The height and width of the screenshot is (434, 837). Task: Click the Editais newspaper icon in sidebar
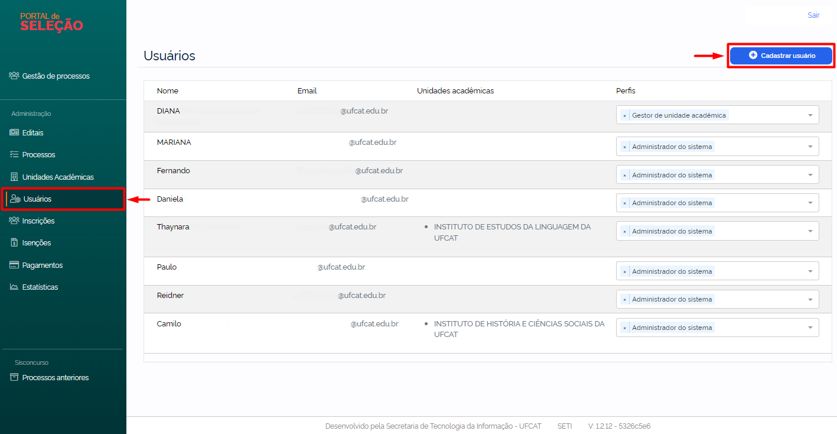click(14, 132)
